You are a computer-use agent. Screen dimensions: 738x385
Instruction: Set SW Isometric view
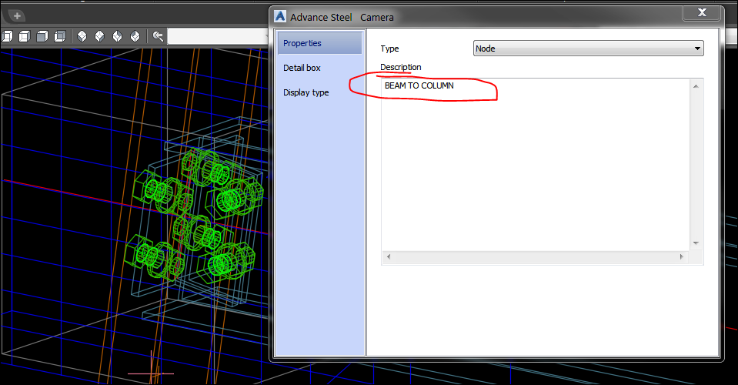[82, 36]
